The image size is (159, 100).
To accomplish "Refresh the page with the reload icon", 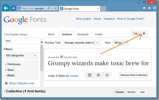I will [x=55, y=8].
